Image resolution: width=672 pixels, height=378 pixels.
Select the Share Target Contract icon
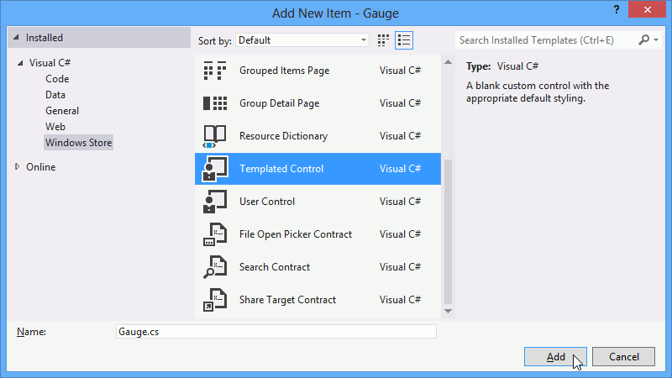click(x=214, y=300)
